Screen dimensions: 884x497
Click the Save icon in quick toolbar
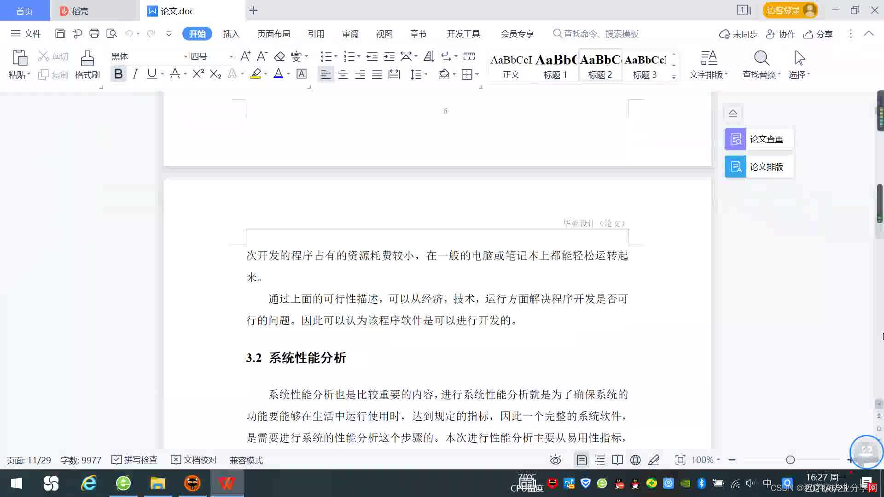pyautogui.click(x=60, y=34)
